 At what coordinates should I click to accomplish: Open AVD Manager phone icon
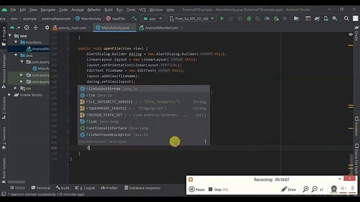(326, 19)
